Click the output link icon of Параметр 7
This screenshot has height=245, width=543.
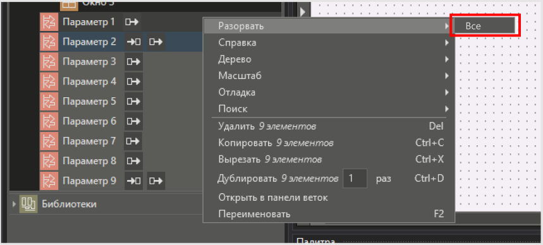(x=133, y=141)
